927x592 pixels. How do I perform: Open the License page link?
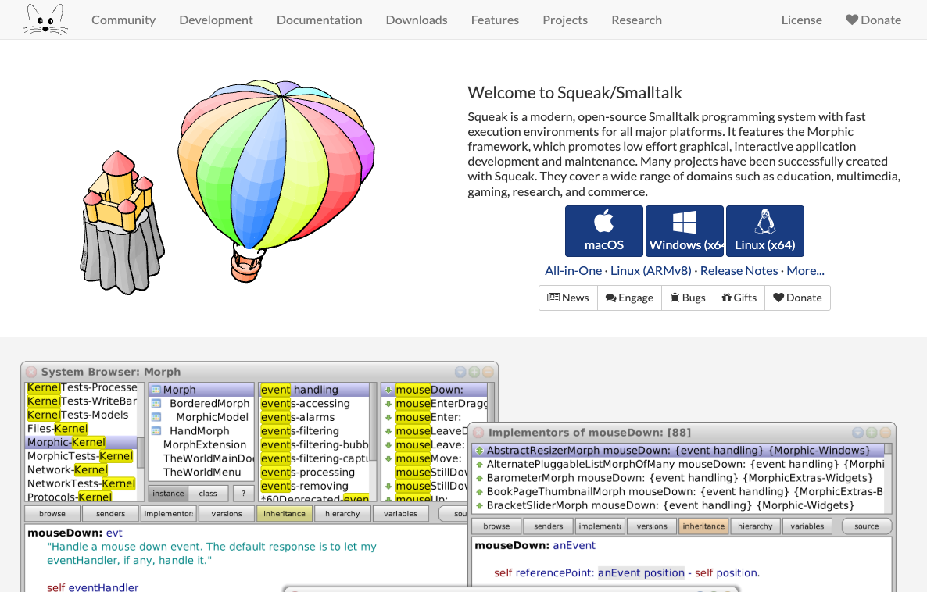click(801, 20)
